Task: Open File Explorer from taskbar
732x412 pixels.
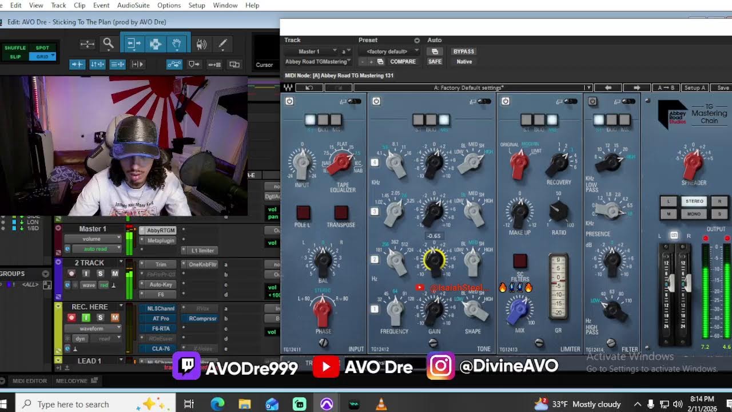Action: [245, 404]
